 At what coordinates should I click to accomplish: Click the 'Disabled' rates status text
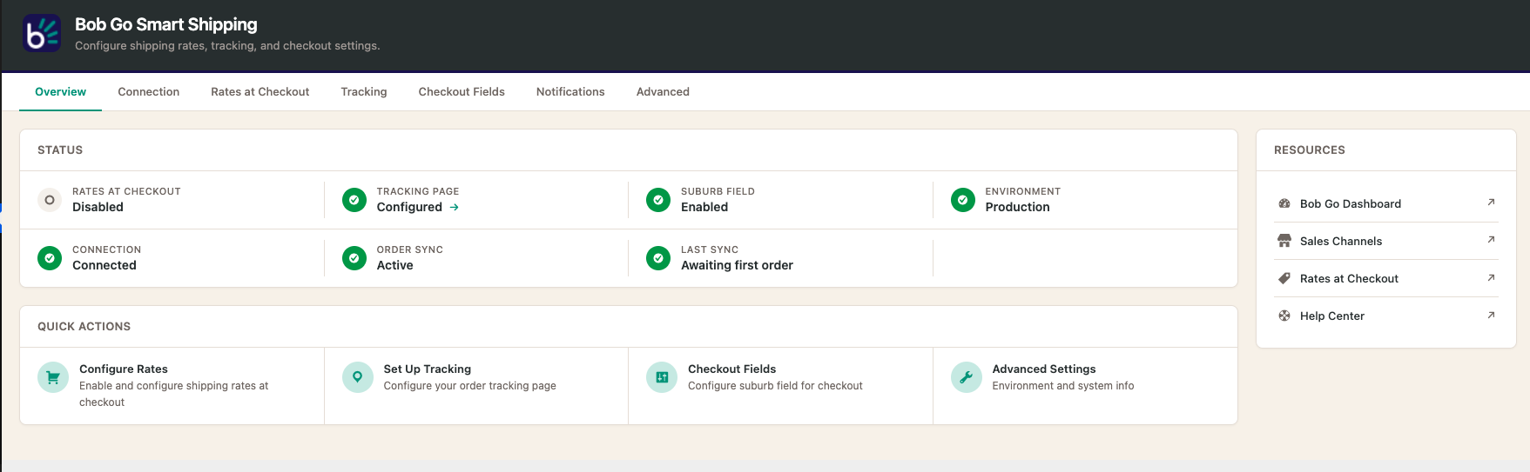98,207
